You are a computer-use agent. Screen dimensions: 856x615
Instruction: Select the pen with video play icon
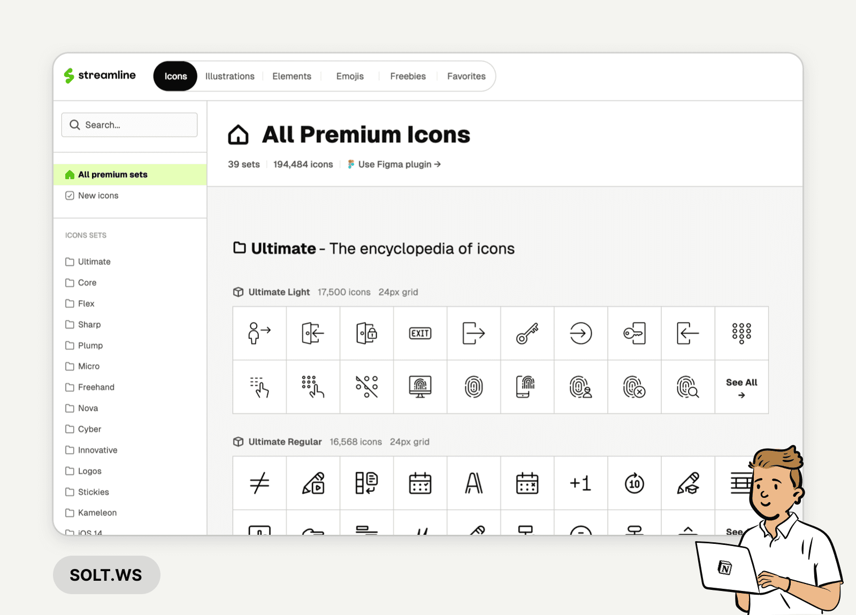coord(313,483)
